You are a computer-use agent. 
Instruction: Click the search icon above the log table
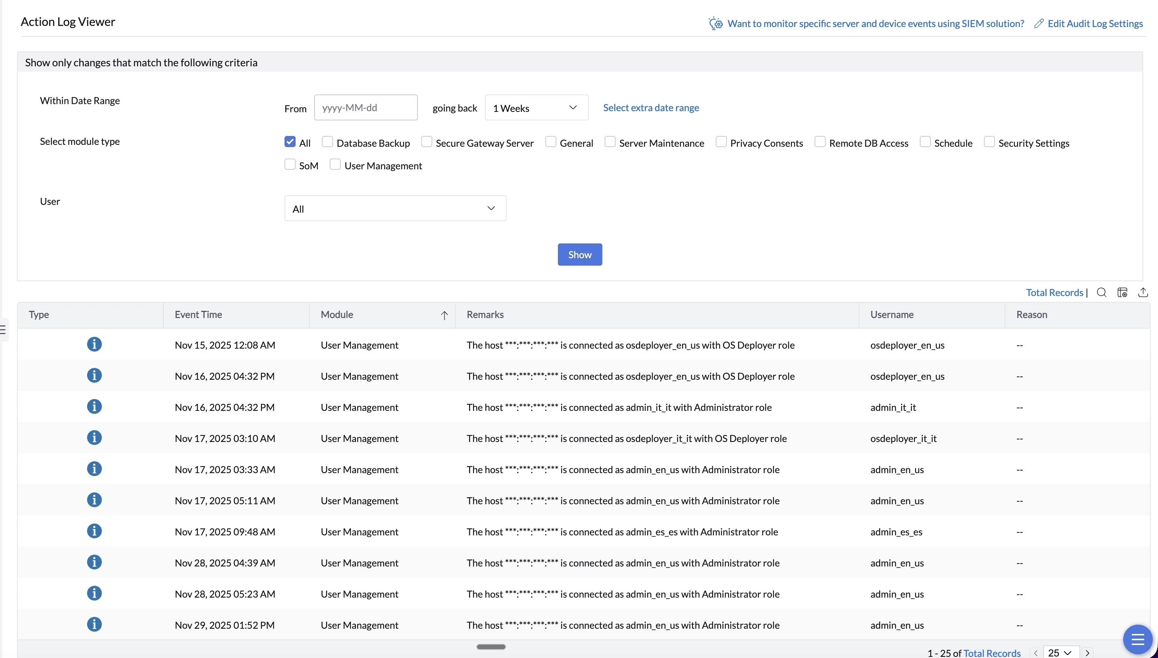pyautogui.click(x=1102, y=292)
